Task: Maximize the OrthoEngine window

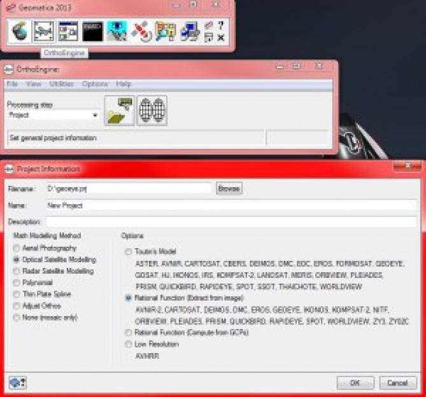Action: tap(296, 66)
